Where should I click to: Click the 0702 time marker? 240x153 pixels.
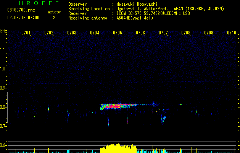(49, 33)
